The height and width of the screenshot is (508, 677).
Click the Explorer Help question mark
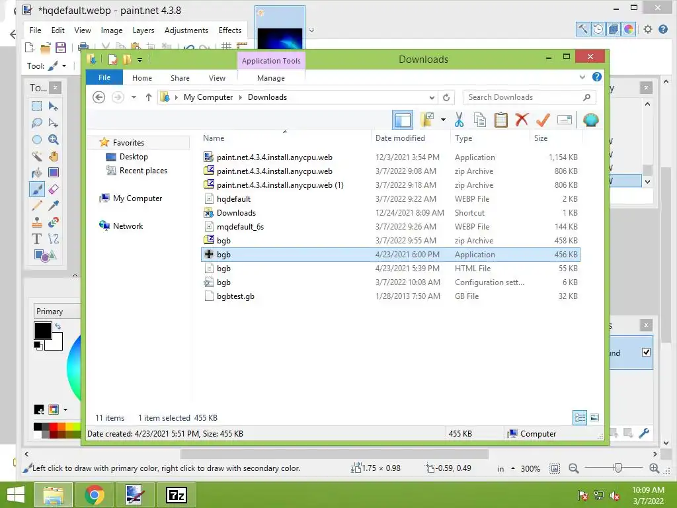pos(597,77)
